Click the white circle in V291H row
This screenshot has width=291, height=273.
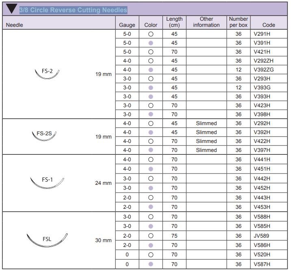click(x=151, y=34)
